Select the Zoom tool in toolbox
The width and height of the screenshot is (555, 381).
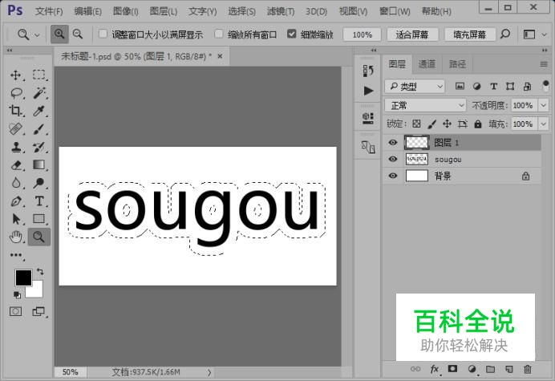coord(39,237)
